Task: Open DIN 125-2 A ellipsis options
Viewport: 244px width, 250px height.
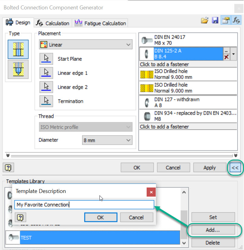Action: click(x=226, y=51)
